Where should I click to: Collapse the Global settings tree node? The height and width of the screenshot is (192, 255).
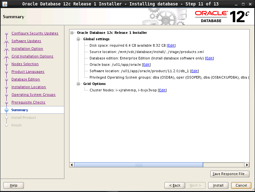tap(79, 39)
